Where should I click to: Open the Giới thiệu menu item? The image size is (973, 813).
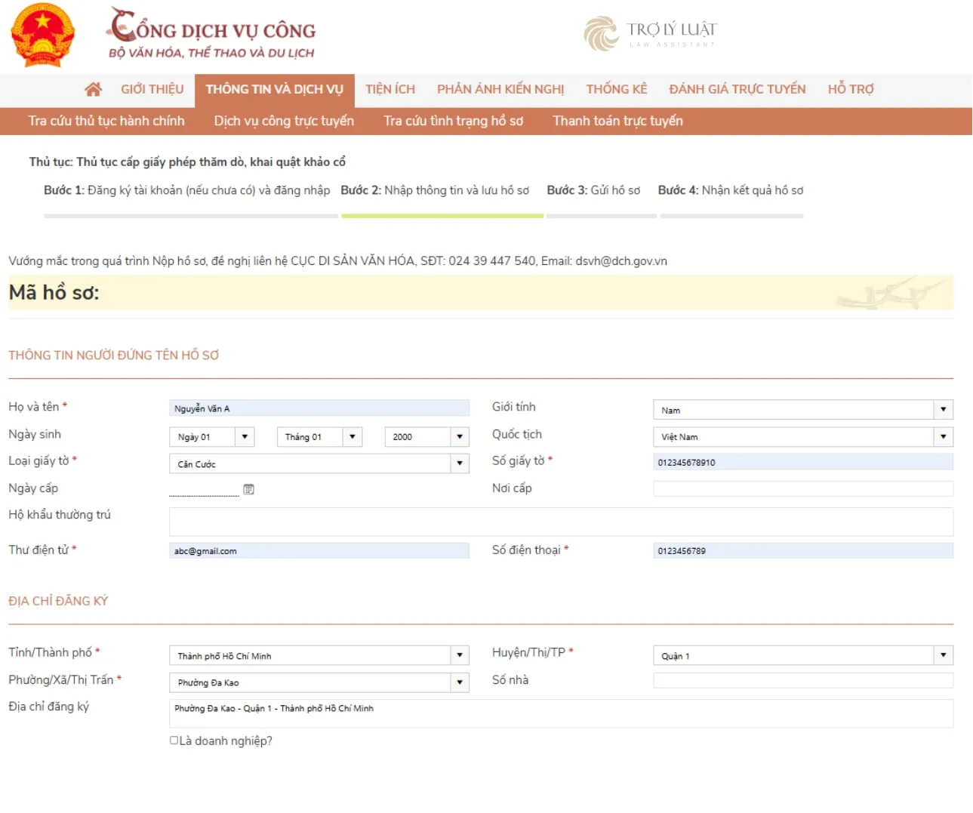[x=152, y=89]
